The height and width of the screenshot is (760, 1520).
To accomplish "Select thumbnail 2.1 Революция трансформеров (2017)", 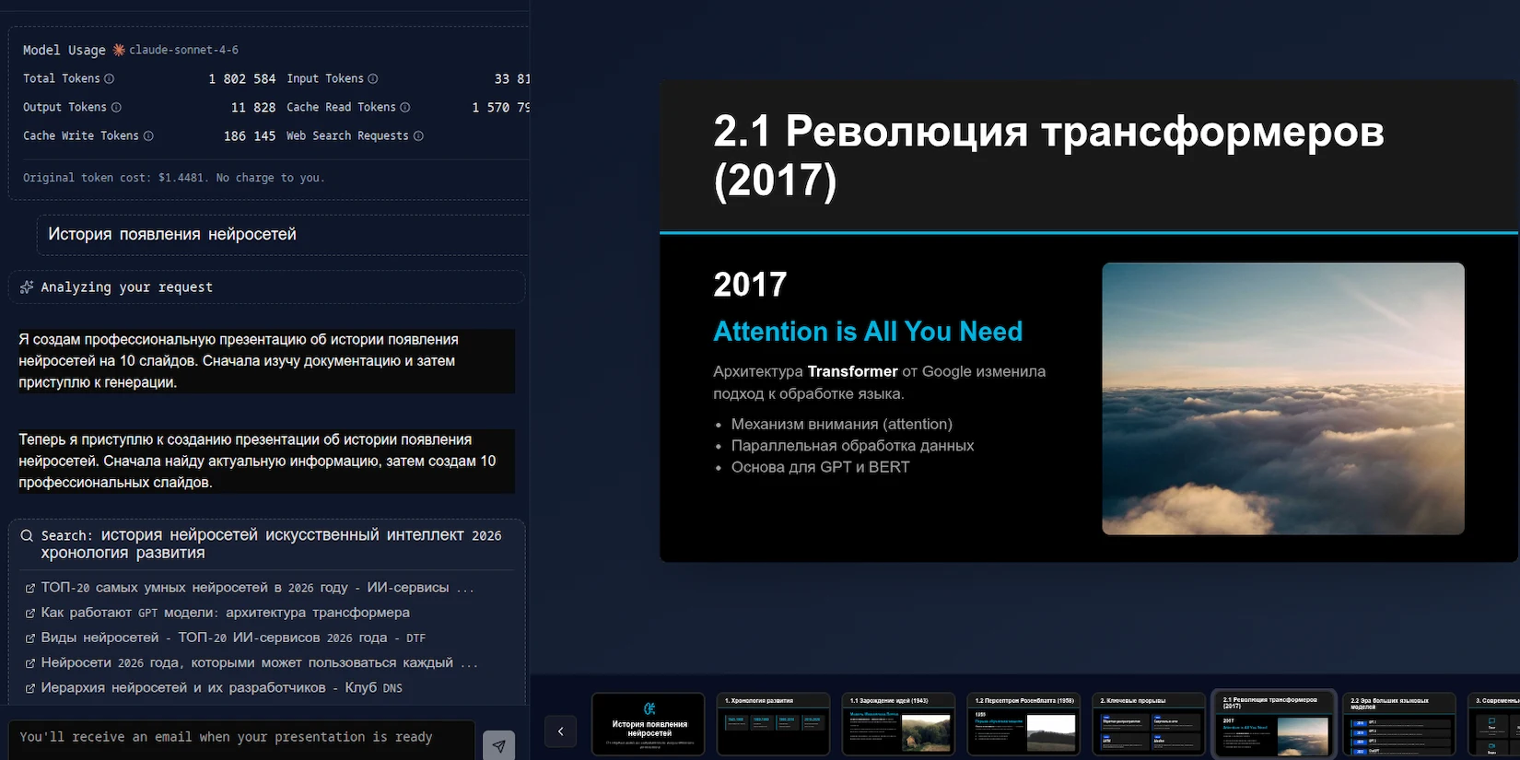I will point(1274,725).
